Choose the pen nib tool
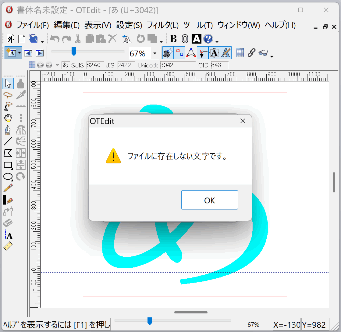Image resolution: width=341 pixels, height=332 pixels. pyautogui.click(x=8, y=130)
